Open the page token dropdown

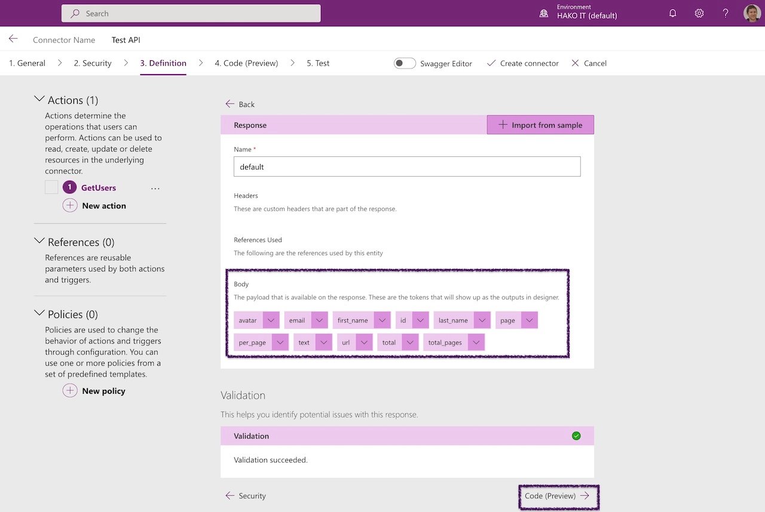tap(529, 320)
